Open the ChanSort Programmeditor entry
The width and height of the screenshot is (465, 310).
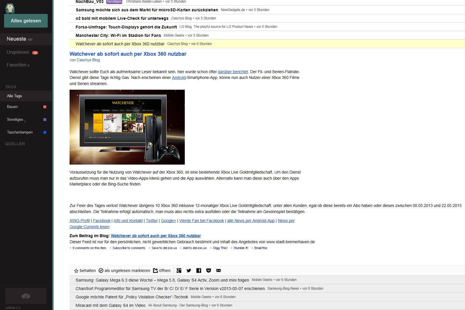pyautogui.click(x=267, y=289)
